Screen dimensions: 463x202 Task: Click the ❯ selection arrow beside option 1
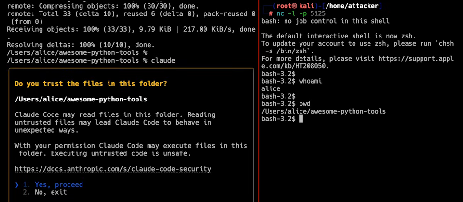click(x=17, y=185)
